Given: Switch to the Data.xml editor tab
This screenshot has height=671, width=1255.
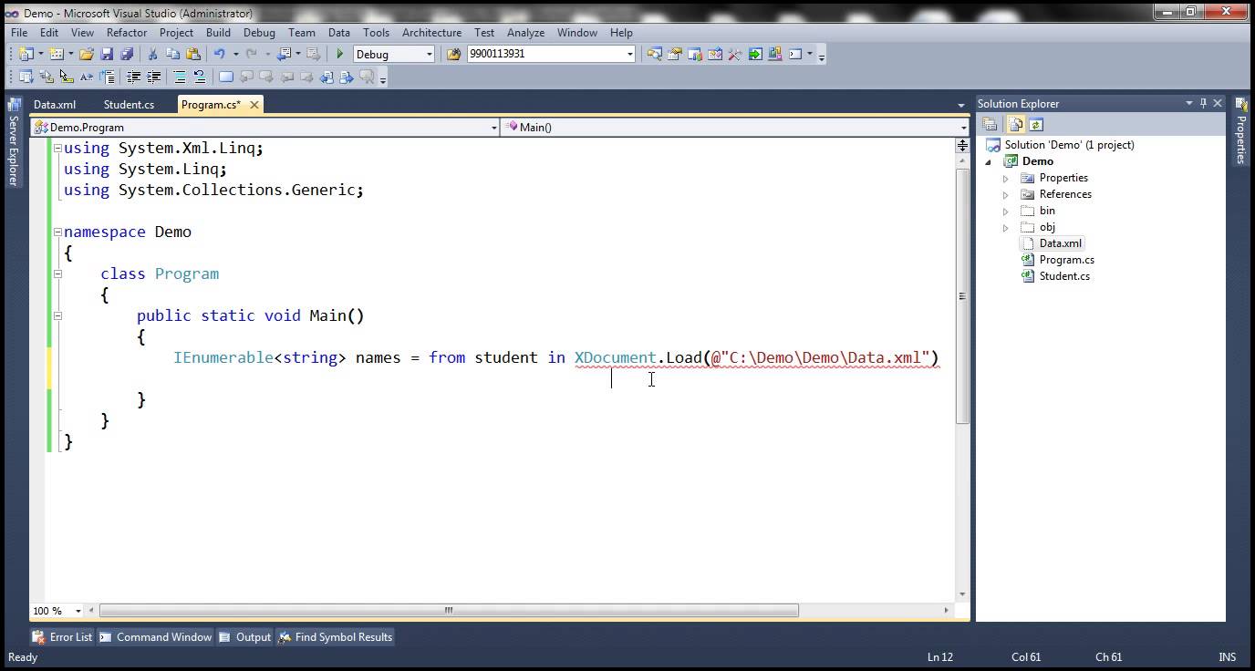Looking at the screenshot, I should [55, 104].
